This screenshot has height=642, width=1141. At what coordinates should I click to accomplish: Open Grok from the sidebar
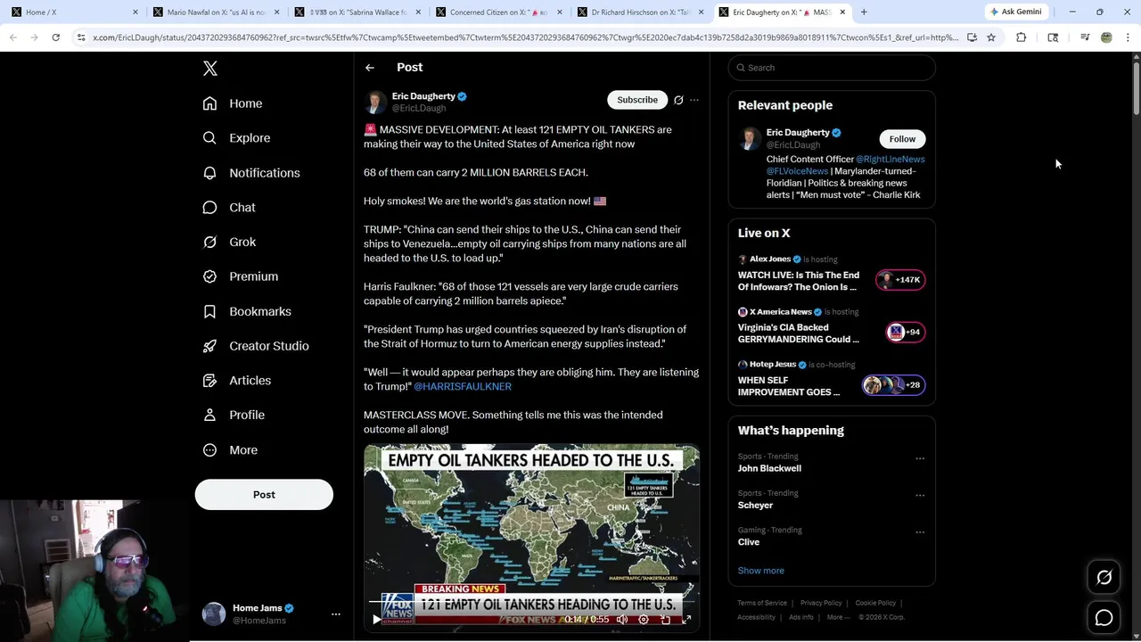tap(229, 242)
